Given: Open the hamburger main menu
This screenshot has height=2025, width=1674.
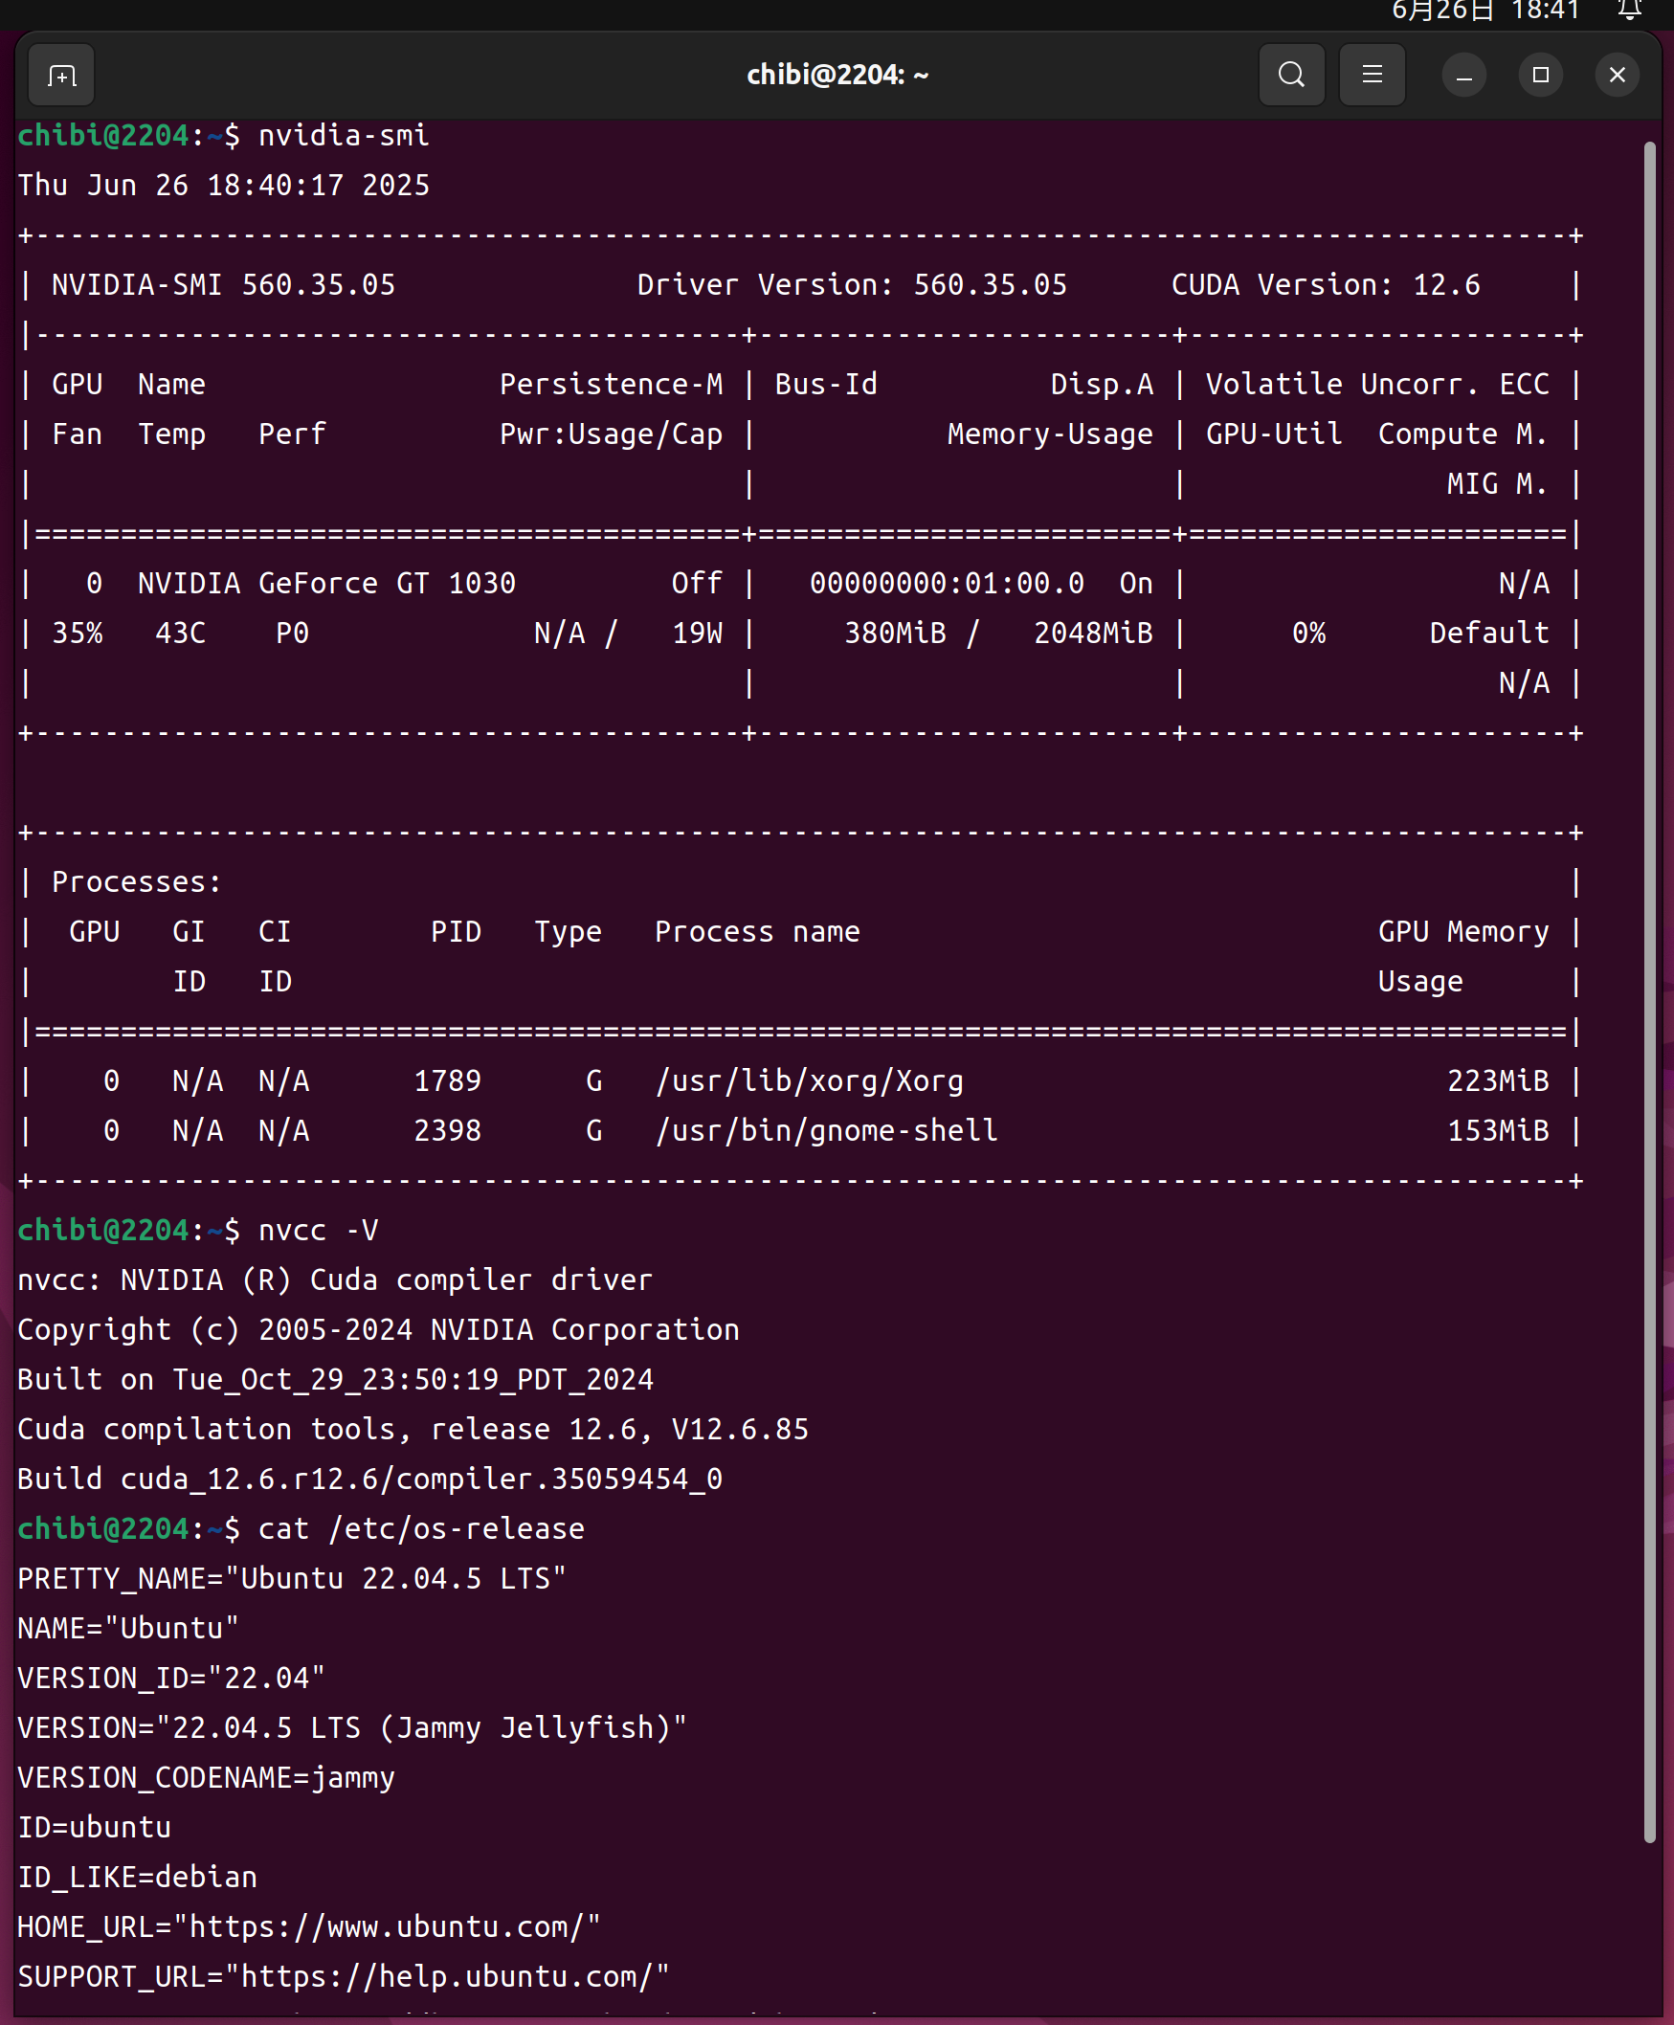Looking at the screenshot, I should [x=1372, y=76].
